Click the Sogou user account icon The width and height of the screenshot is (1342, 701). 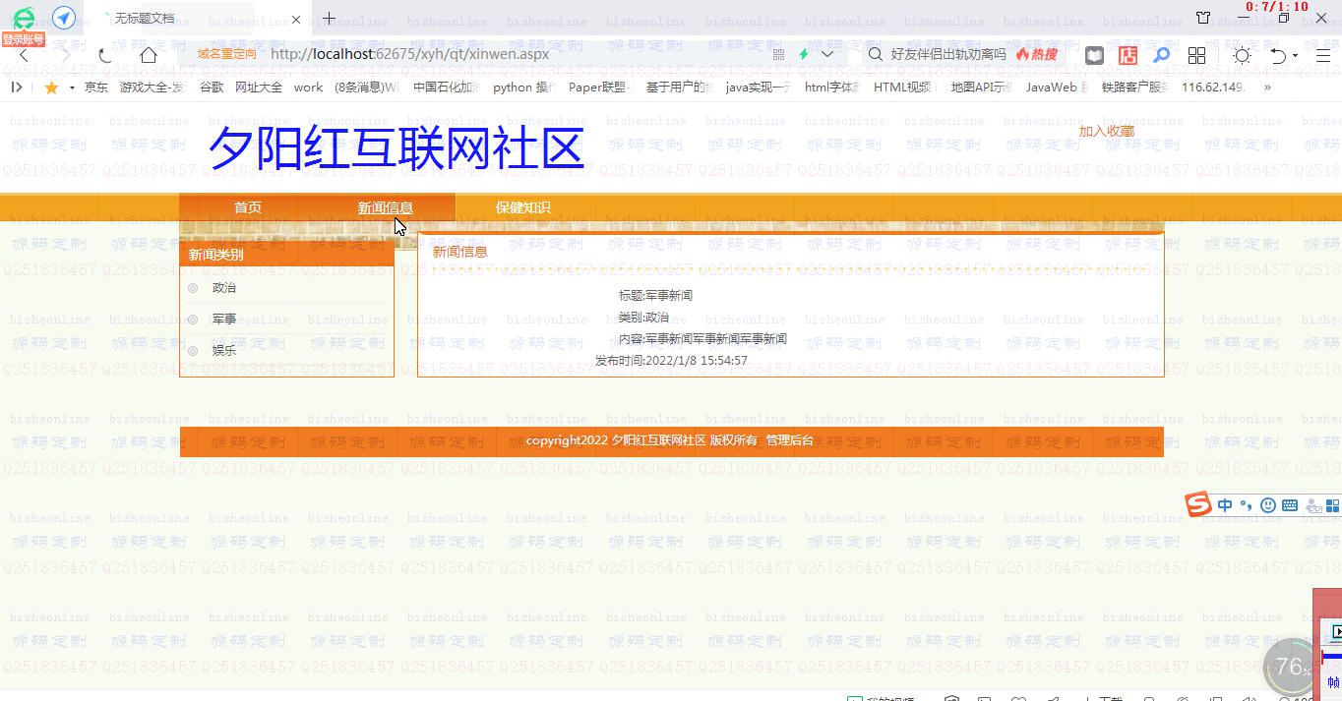[x=1313, y=506]
